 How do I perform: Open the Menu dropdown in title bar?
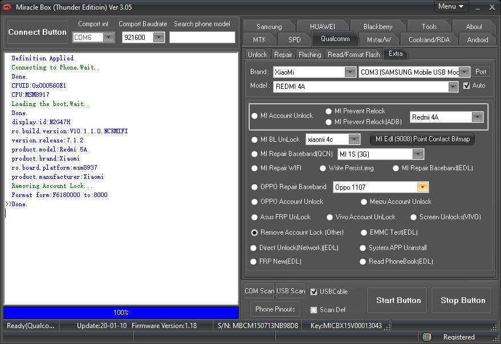pyautogui.click(x=451, y=6)
